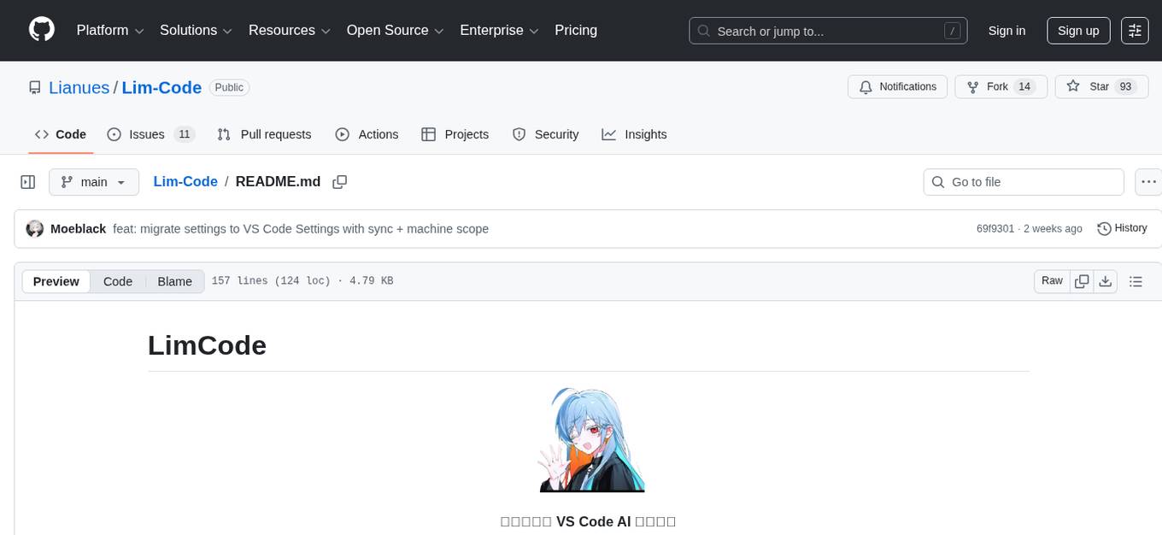The image size is (1162, 535).
Task: Open the Raw view of README
Action: tap(1051, 280)
